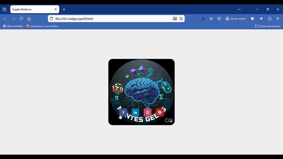283x159 pixels.
Task: Click the Mentes Geeks profile image
Action: point(141,92)
